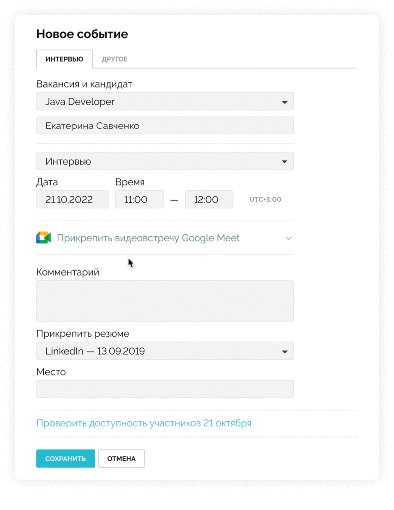Click the ОТМЕНА button
The height and width of the screenshot is (510, 394).
coord(121,459)
